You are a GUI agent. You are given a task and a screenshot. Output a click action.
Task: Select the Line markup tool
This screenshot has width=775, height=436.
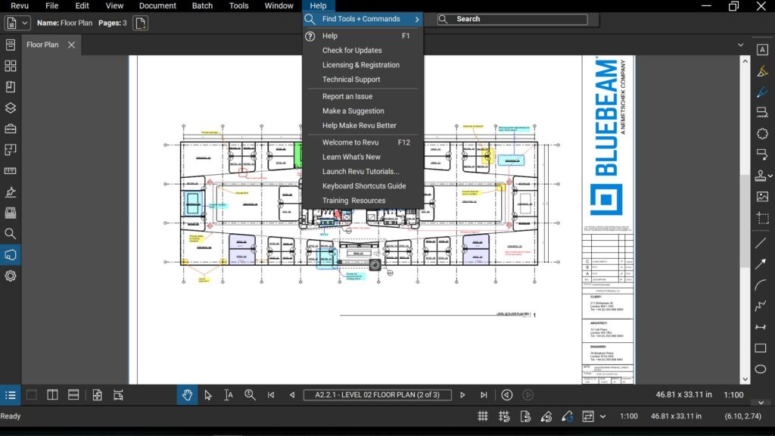point(761,243)
